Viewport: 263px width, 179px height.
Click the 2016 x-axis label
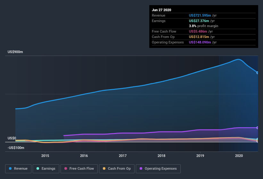click(84, 156)
